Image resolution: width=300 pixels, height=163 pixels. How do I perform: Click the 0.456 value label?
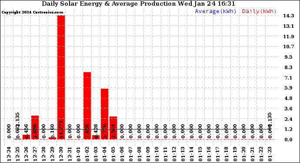(x=27, y=131)
